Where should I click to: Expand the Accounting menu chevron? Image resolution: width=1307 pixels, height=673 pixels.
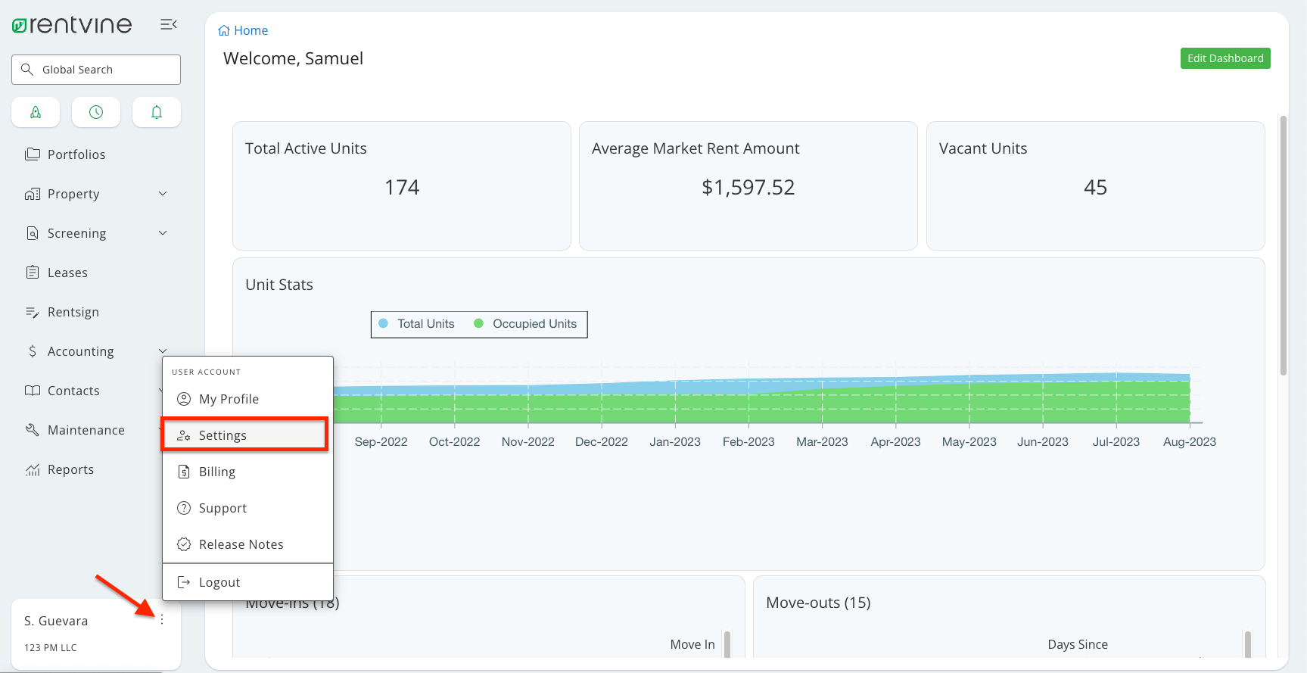(x=163, y=351)
